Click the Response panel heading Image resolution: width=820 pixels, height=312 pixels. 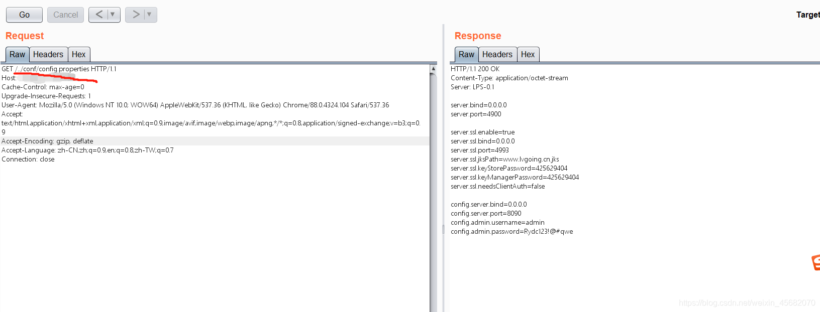point(478,36)
